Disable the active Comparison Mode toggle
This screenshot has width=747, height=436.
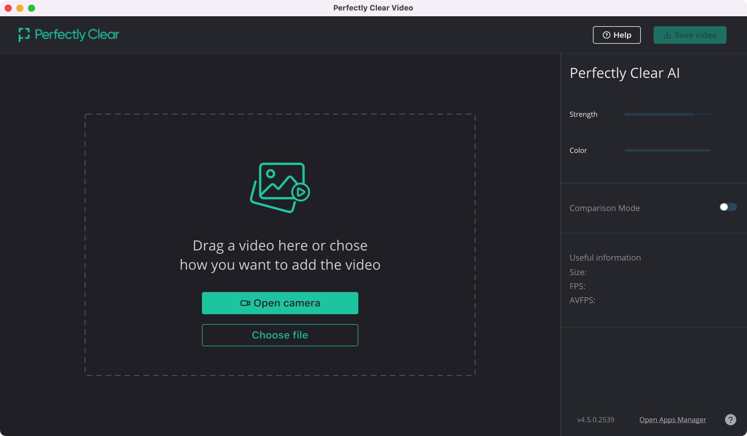(728, 208)
